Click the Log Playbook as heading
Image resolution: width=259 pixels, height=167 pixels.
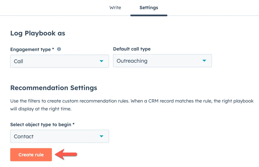[38, 33]
